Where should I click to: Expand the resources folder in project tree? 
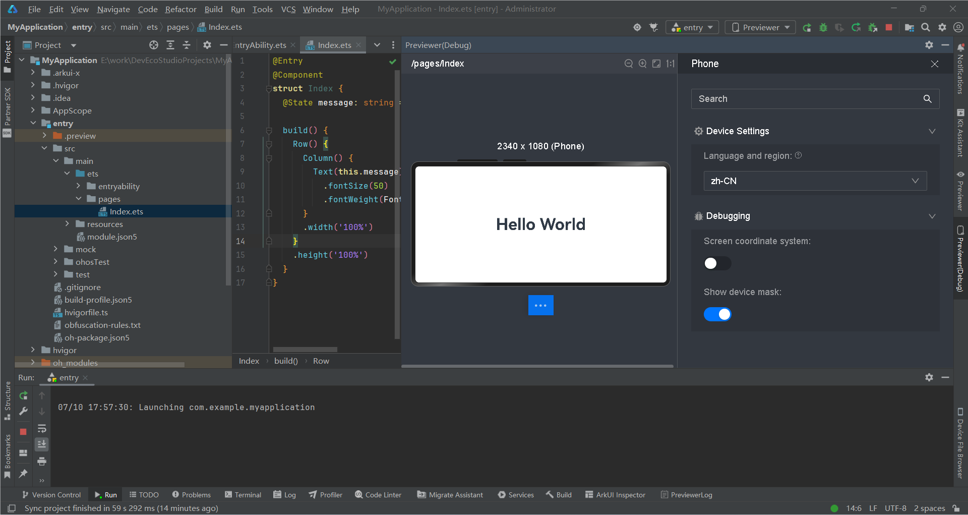67,224
